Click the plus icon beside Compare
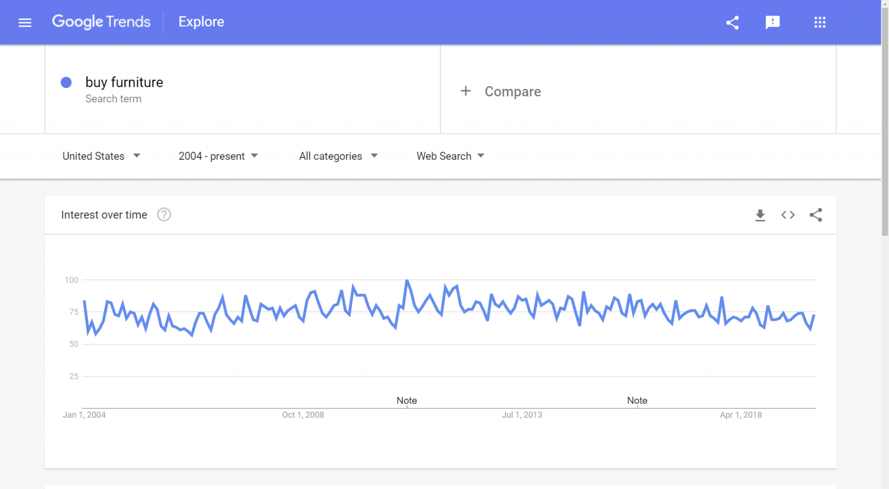 point(465,91)
